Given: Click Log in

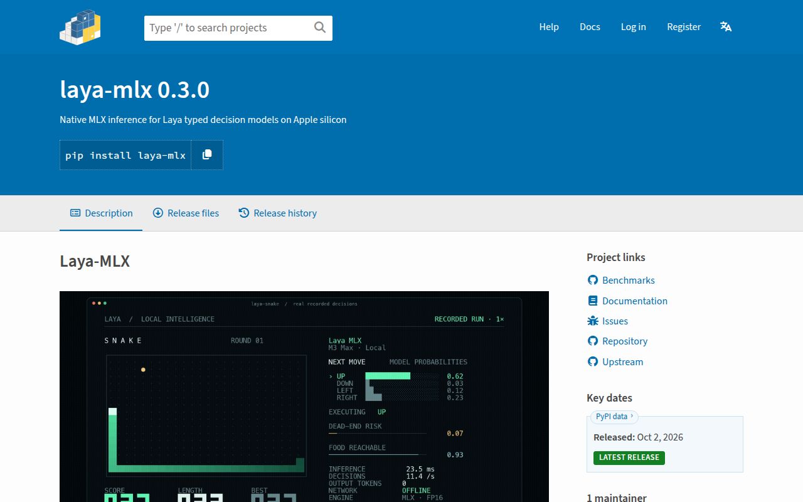Looking at the screenshot, I should pyautogui.click(x=633, y=27).
